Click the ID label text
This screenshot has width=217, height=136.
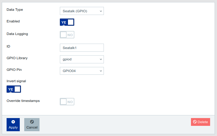coord(8,46)
